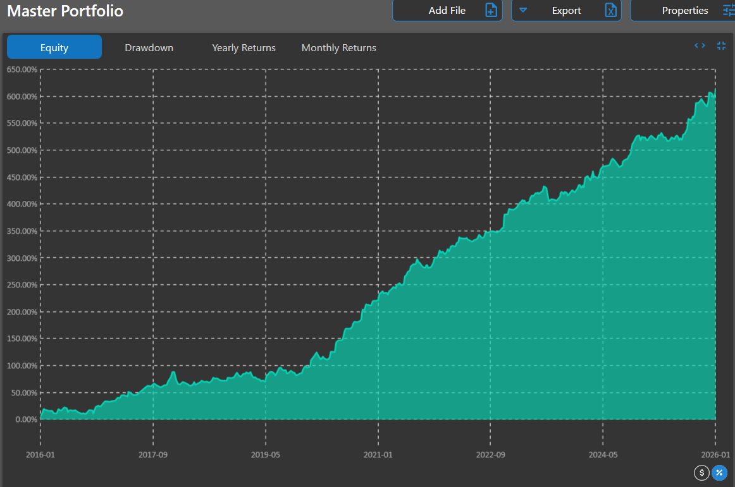This screenshot has width=735, height=487.
Task: Click the 2022-09 date label
Action: click(490, 455)
